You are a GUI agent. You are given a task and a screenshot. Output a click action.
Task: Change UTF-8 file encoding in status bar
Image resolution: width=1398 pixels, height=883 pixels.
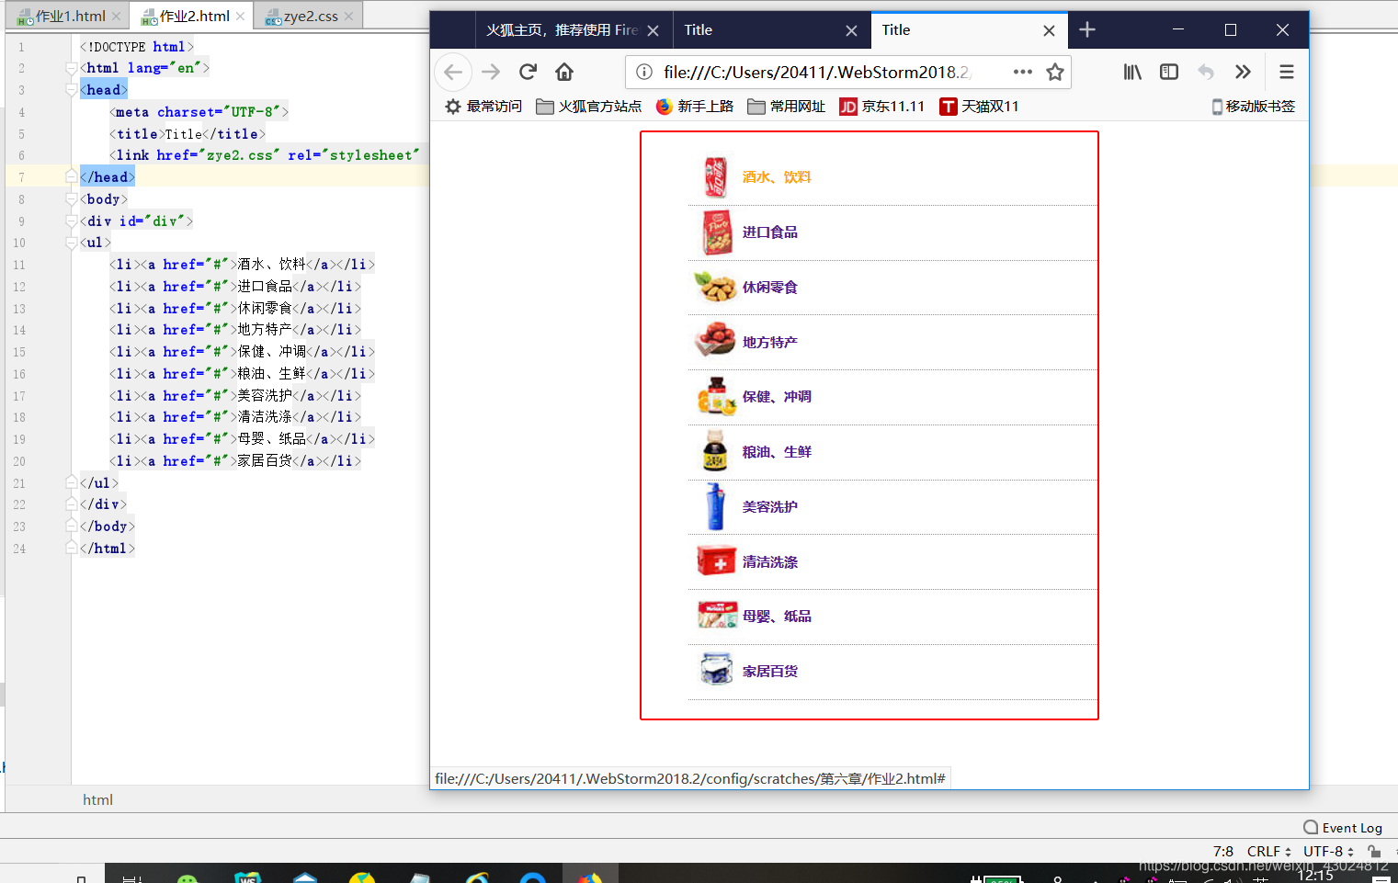pos(1328,852)
